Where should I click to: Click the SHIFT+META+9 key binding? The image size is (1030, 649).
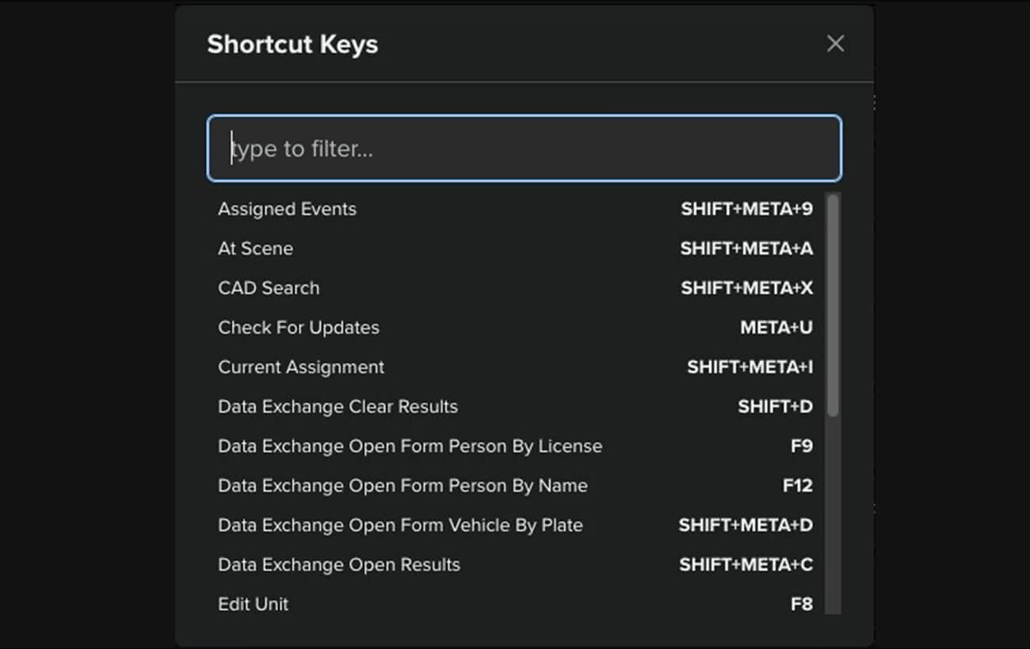tap(746, 209)
